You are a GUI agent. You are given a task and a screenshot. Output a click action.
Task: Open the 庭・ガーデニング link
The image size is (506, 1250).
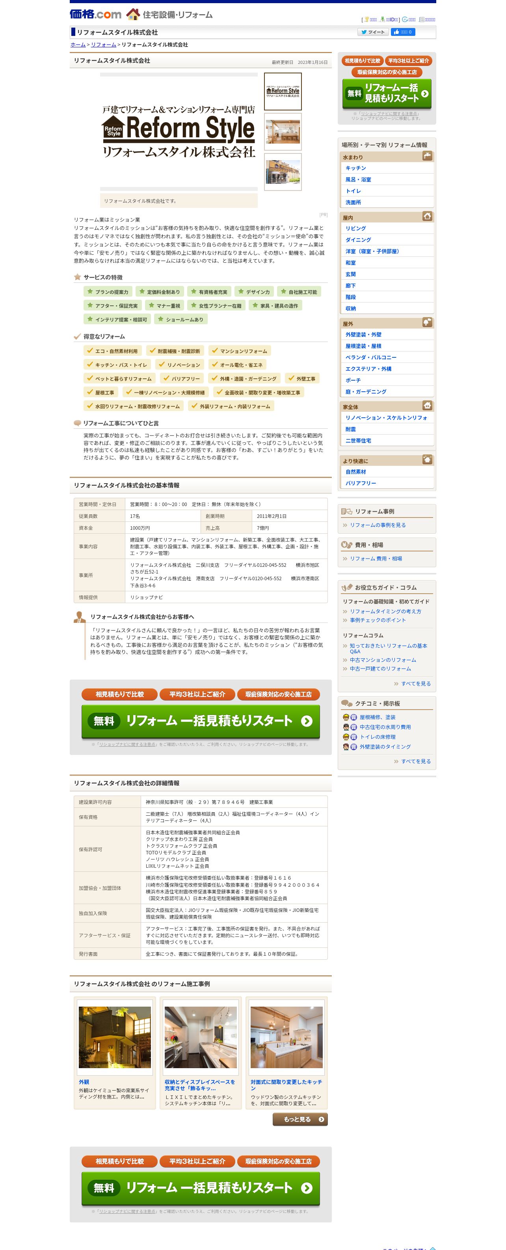tap(366, 392)
